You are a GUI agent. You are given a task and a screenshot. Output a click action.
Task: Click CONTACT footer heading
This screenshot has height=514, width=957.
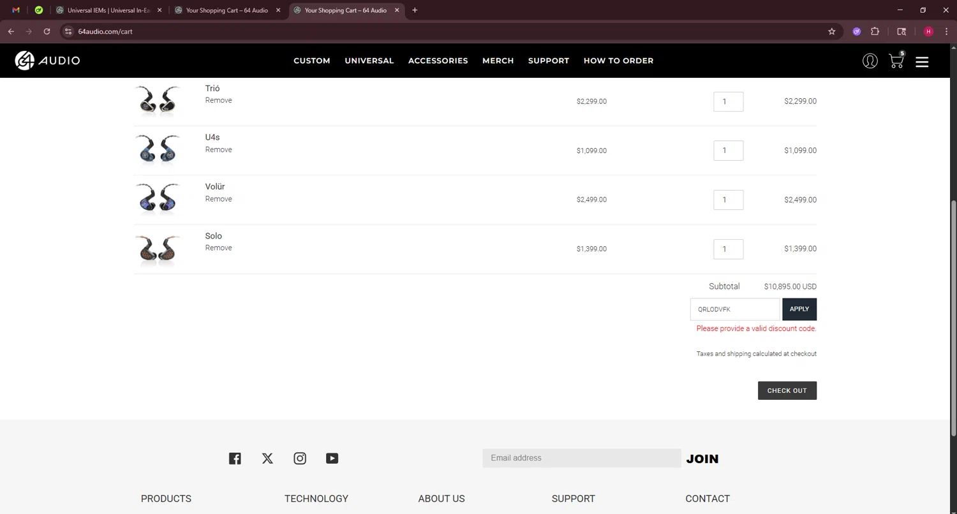(x=708, y=499)
